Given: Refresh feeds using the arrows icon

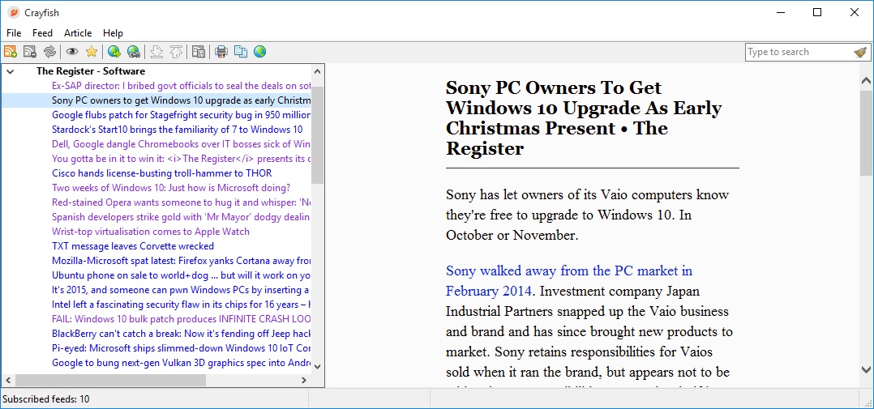Looking at the screenshot, I should (x=49, y=52).
